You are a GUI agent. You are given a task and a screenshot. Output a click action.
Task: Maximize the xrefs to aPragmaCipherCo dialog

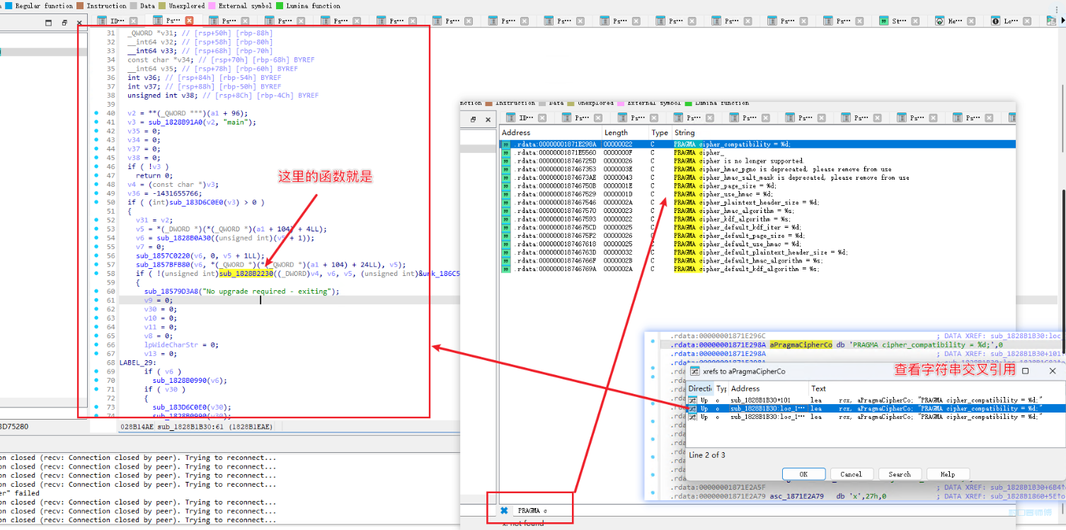point(1025,371)
